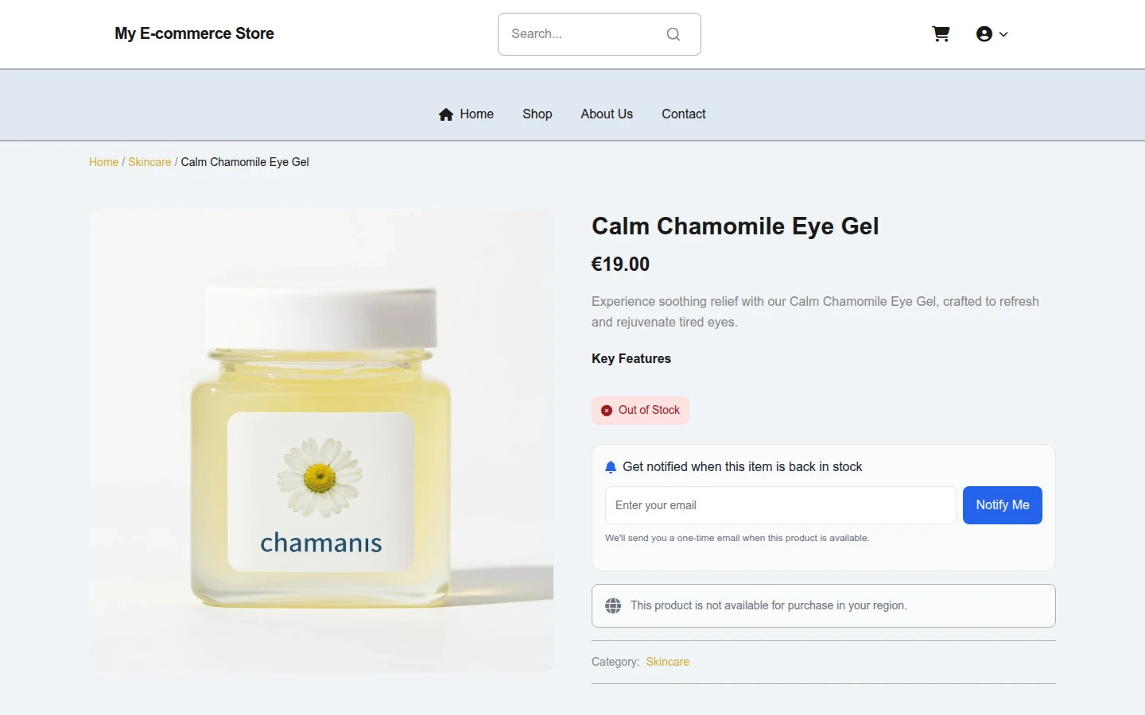The height and width of the screenshot is (715, 1145).
Task: Expand the account dropdown chevron
Action: click(x=1003, y=34)
